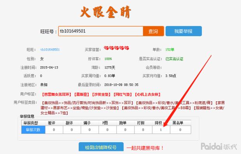Select the 152单 order count value

coord(170,50)
